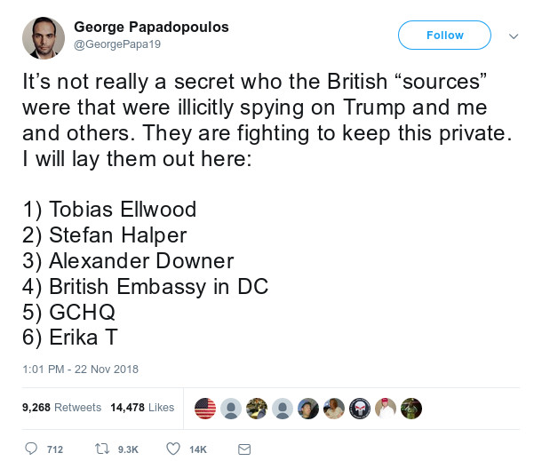542x461 pixels.
Task: View the 9,268 Retweets list
Action: [60, 408]
